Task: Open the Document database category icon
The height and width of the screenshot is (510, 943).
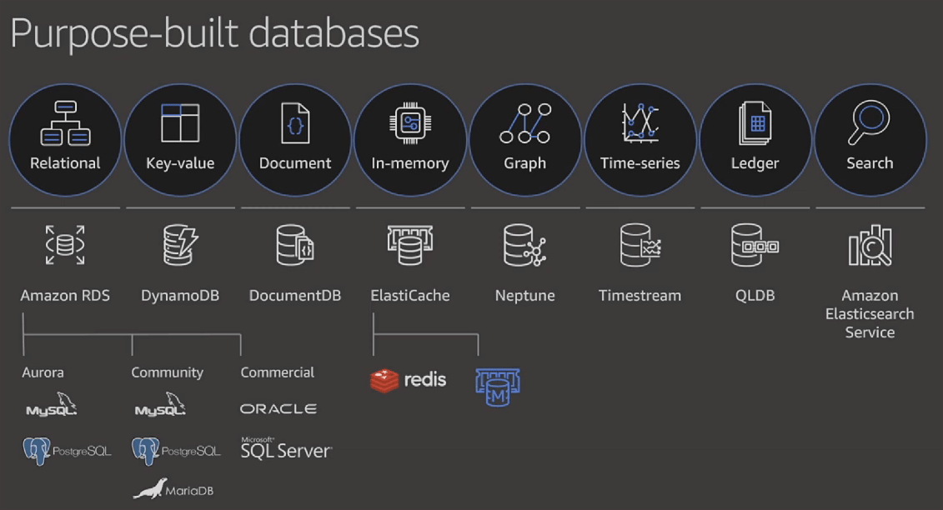Action: (x=295, y=122)
